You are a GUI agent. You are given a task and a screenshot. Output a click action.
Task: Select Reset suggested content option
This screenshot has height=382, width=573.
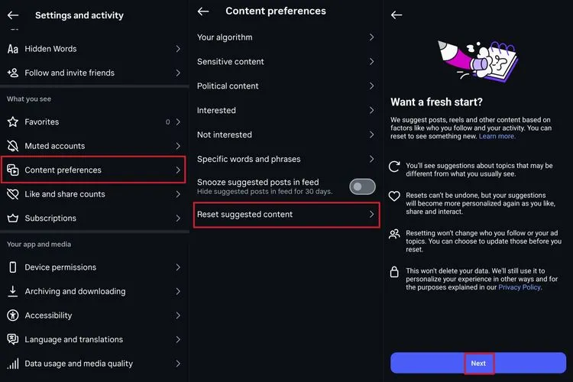coord(286,215)
